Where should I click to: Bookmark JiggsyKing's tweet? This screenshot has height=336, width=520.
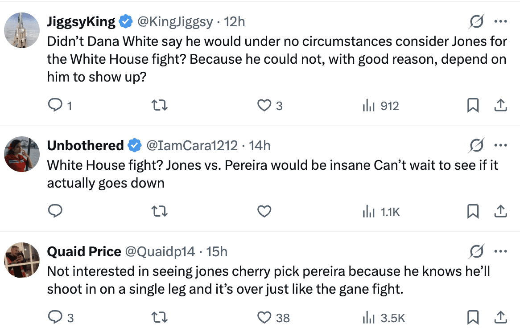tap(473, 106)
